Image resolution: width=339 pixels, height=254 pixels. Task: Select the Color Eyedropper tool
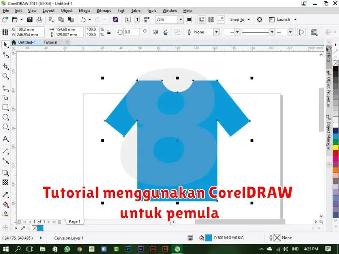[x=6, y=195]
